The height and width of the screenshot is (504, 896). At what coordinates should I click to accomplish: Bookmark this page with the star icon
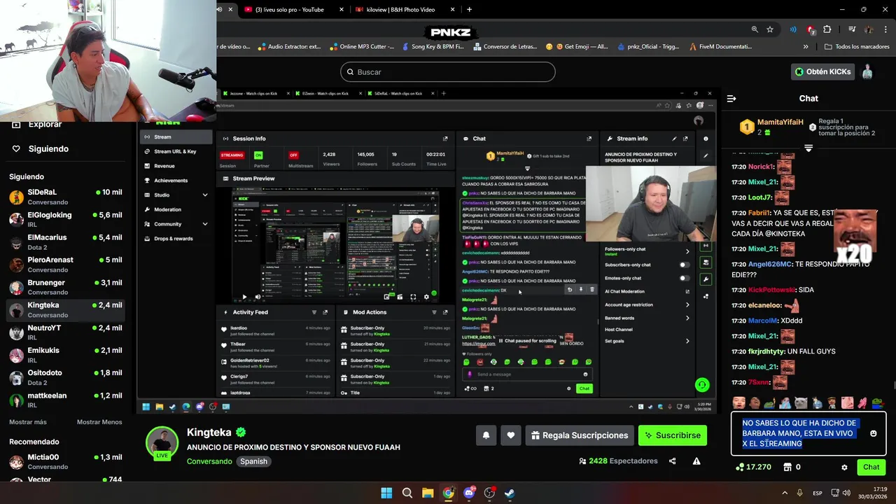pos(770,29)
